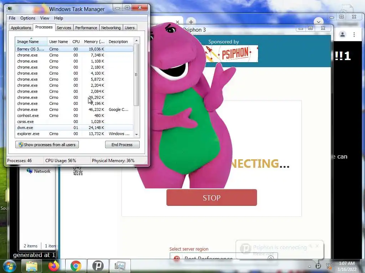Click the network tray icon
The image size is (365, 273).
(x=329, y=266)
